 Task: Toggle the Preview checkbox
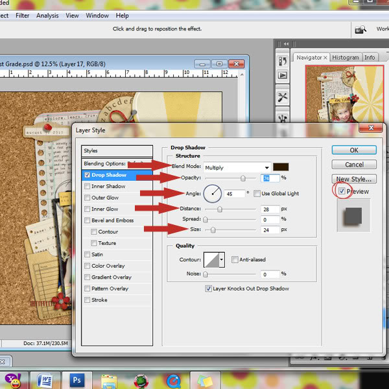(x=342, y=191)
